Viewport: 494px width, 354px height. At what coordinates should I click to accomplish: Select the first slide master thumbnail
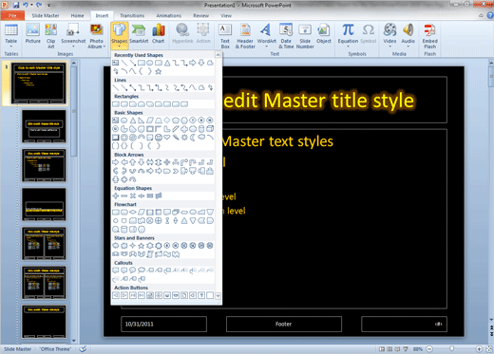39,83
